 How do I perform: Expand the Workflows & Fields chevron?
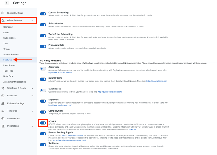tap(32, 88)
